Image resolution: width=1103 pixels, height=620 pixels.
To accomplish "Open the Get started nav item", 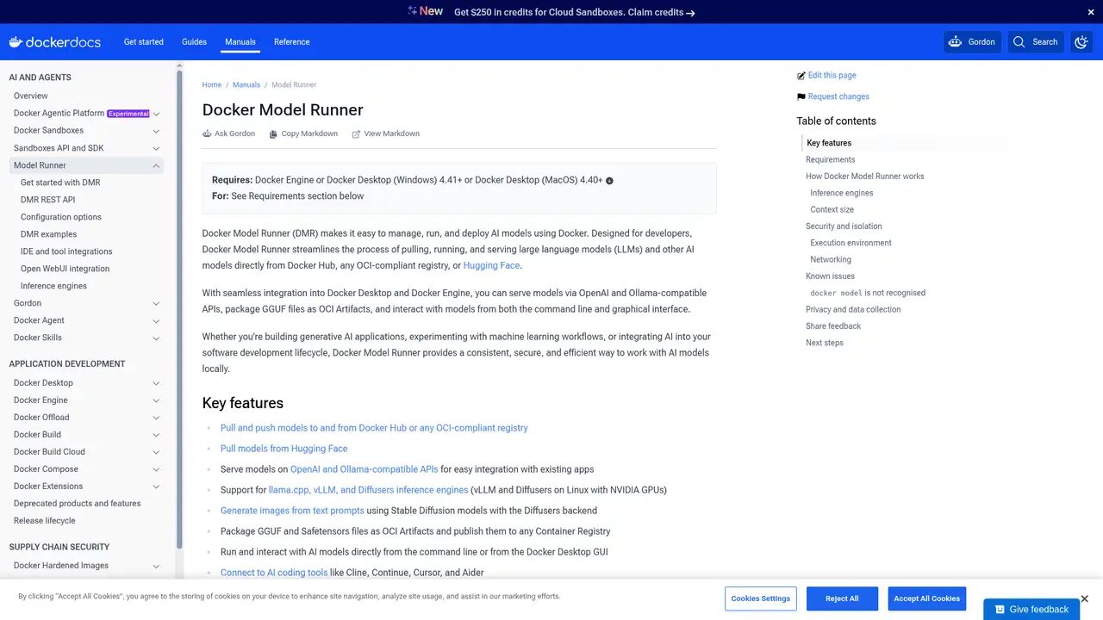I will [144, 42].
